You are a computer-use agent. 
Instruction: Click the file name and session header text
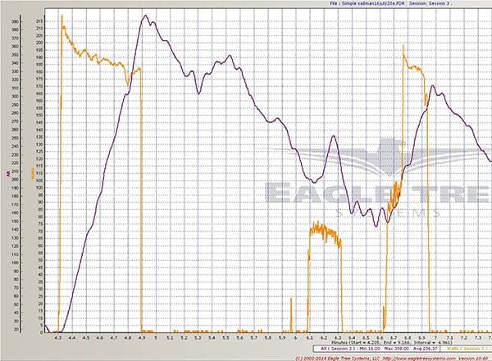(390, 3)
